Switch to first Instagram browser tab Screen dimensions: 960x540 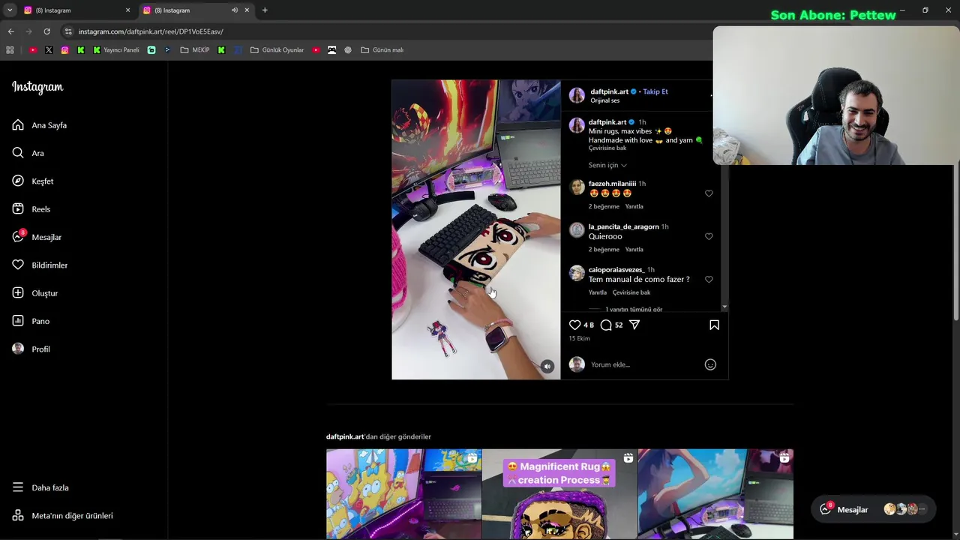75,10
